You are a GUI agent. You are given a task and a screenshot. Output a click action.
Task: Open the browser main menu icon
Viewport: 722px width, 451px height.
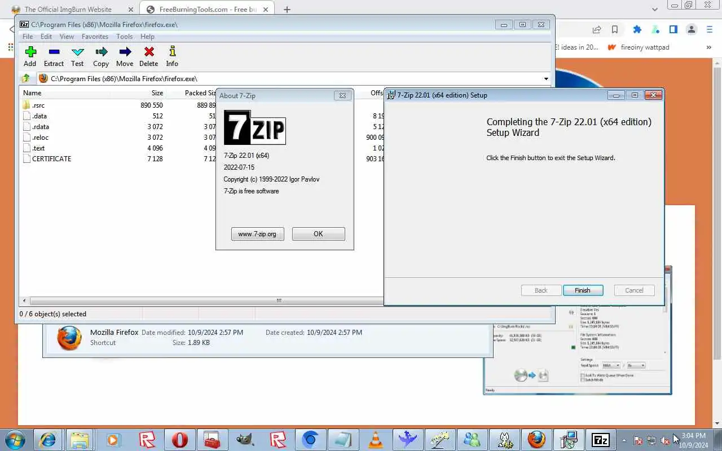click(x=710, y=30)
